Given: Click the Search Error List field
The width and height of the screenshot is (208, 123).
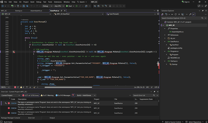Looking at the screenshot, I should pos(143,95).
